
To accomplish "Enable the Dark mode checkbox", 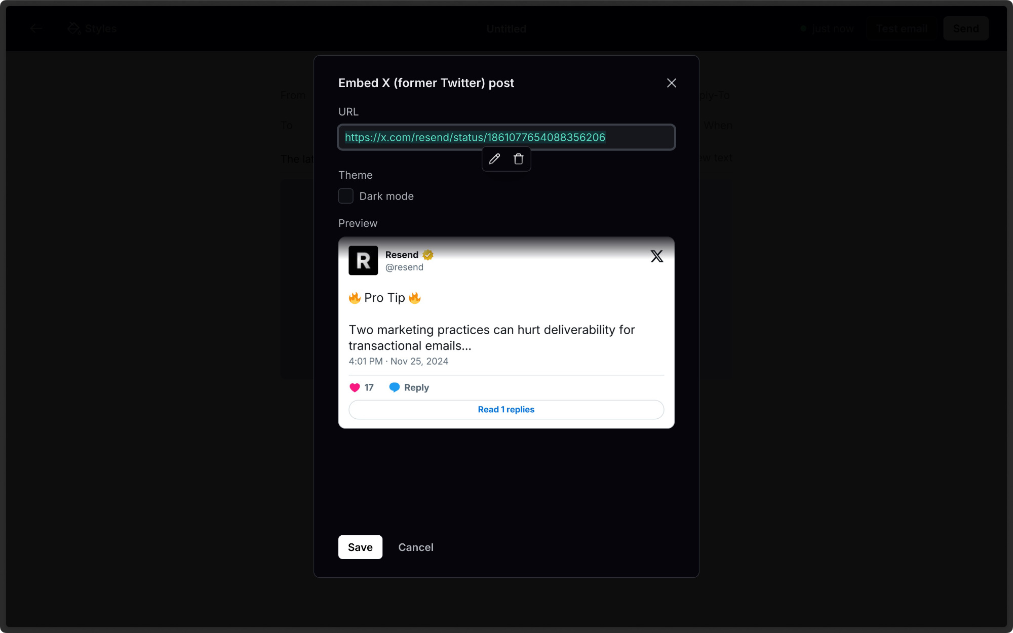I will tap(346, 196).
